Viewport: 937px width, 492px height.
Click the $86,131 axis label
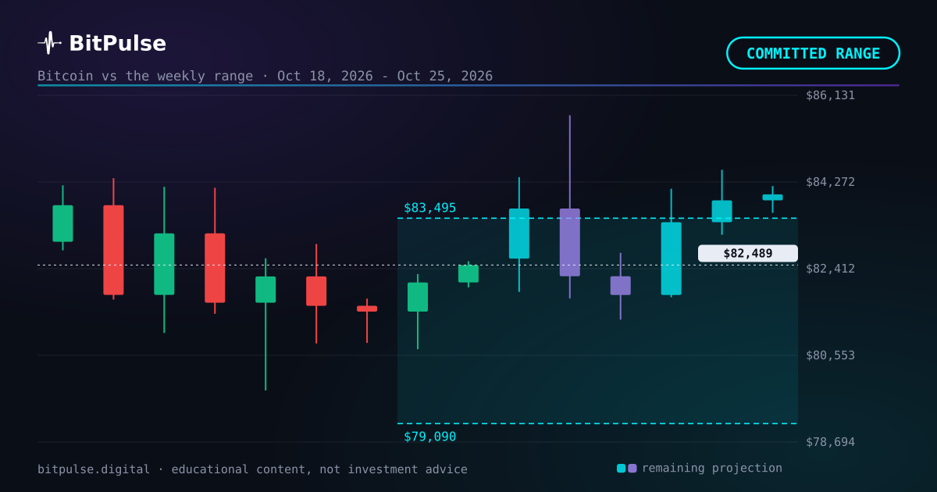click(x=830, y=95)
